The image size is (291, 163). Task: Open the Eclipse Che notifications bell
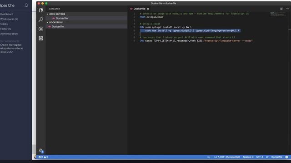(26, 5)
